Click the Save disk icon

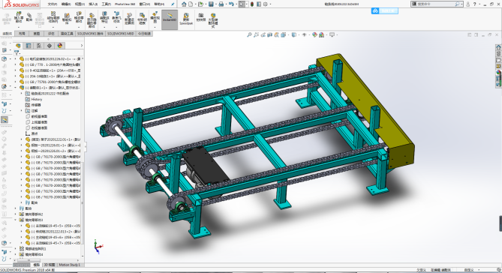(x=211, y=4)
